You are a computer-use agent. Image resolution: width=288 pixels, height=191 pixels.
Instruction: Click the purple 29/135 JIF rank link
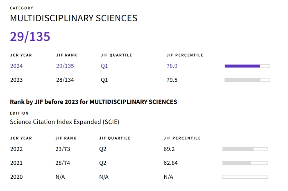click(65, 66)
